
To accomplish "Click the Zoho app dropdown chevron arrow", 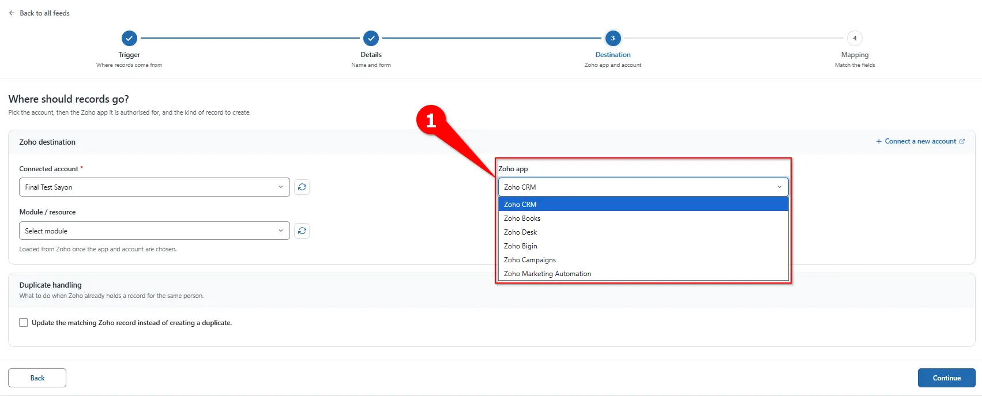I will (x=779, y=187).
